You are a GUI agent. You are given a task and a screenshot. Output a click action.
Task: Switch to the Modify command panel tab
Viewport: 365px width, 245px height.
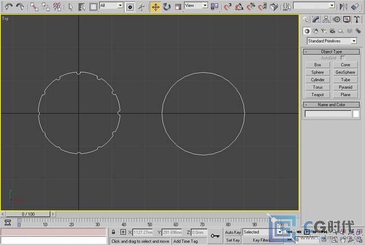(x=316, y=20)
